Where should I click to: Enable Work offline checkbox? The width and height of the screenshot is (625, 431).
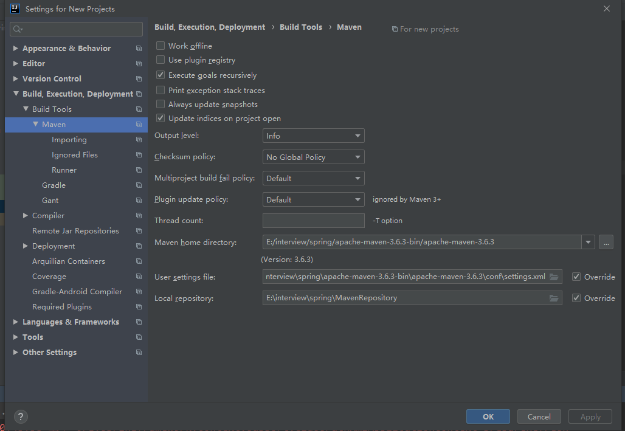pyautogui.click(x=161, y=46)
